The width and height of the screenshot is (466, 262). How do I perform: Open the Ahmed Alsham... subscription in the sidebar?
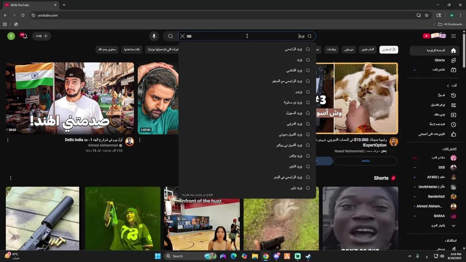(x=434, y=206)
